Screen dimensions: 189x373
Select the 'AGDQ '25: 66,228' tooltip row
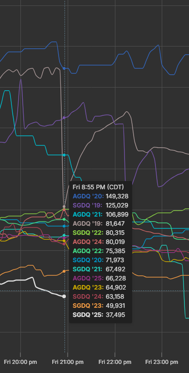click(99, 278)
